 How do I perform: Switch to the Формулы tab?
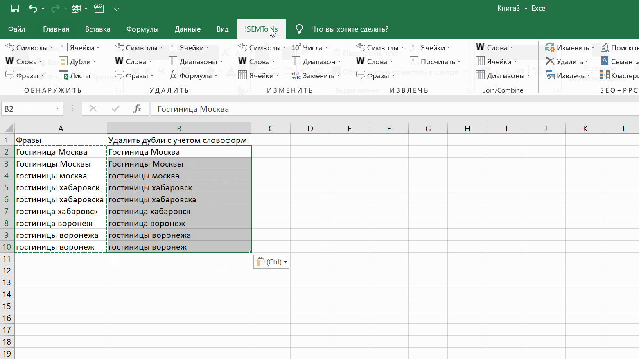[142, 29]
